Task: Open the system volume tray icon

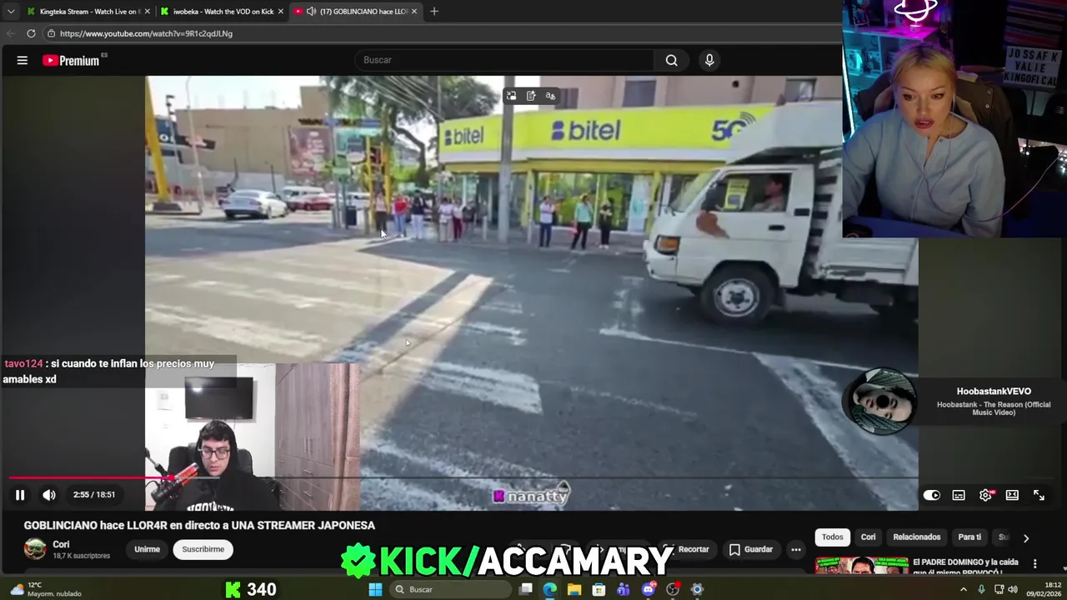Action: pos(1013,589)
